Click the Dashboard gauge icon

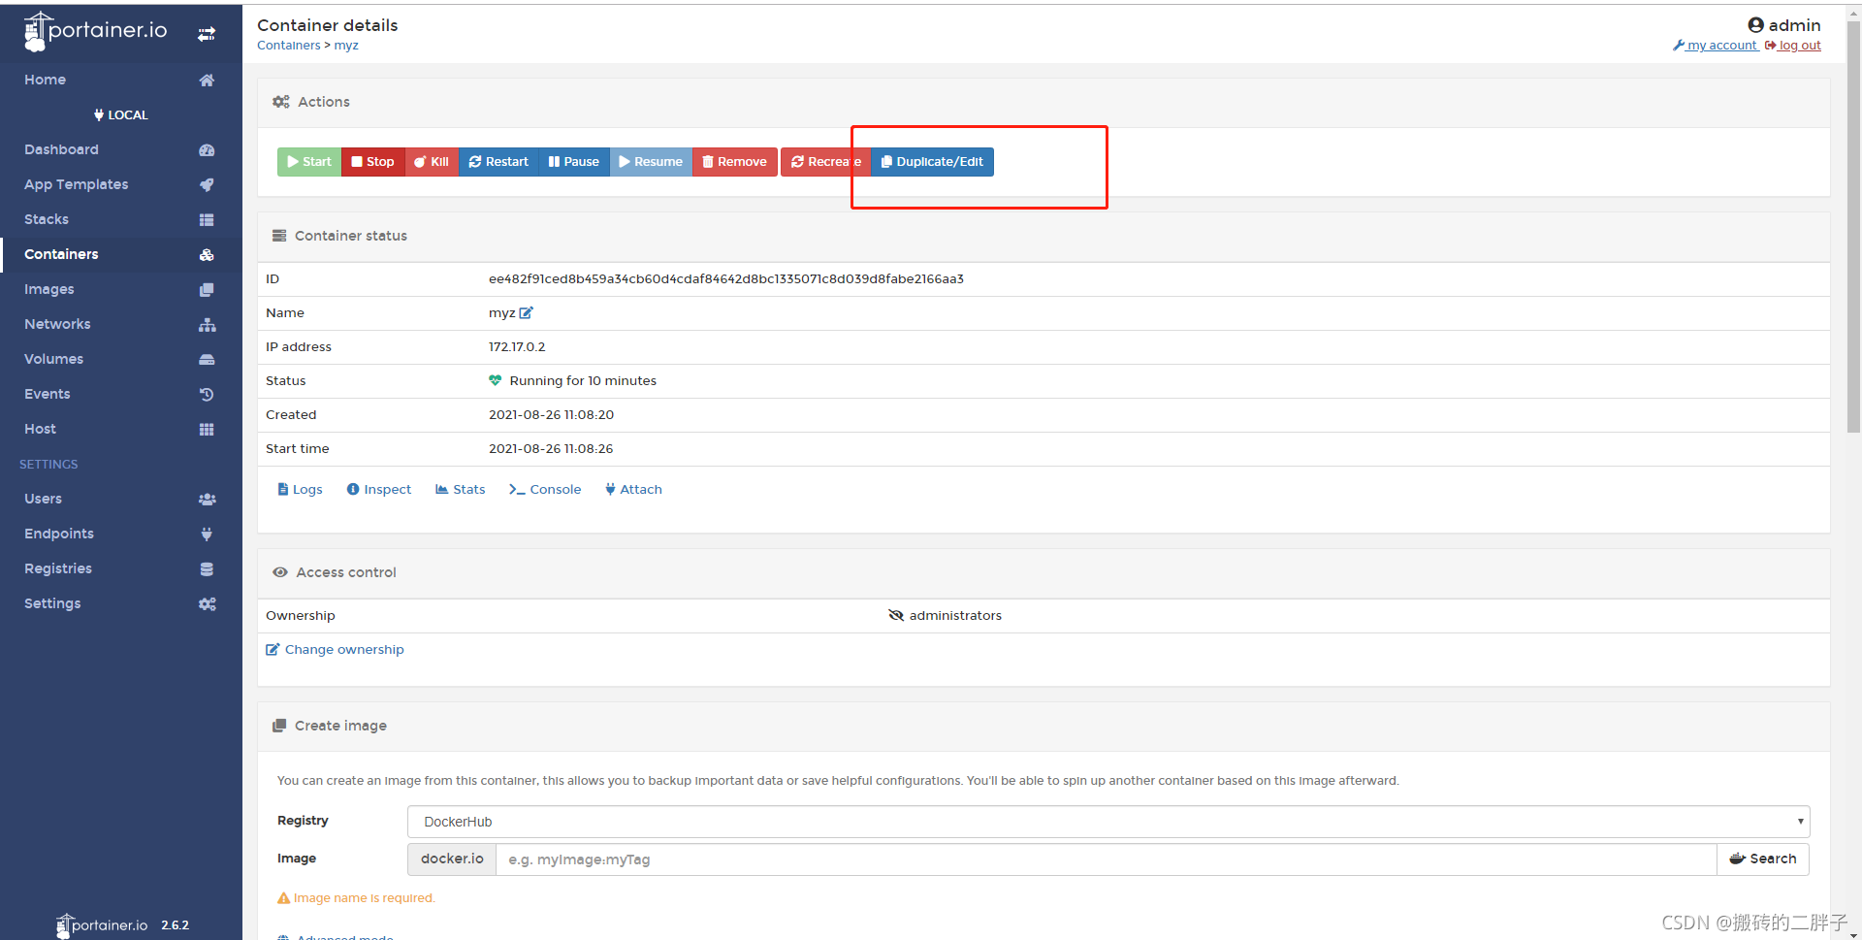tap(207, 149)
